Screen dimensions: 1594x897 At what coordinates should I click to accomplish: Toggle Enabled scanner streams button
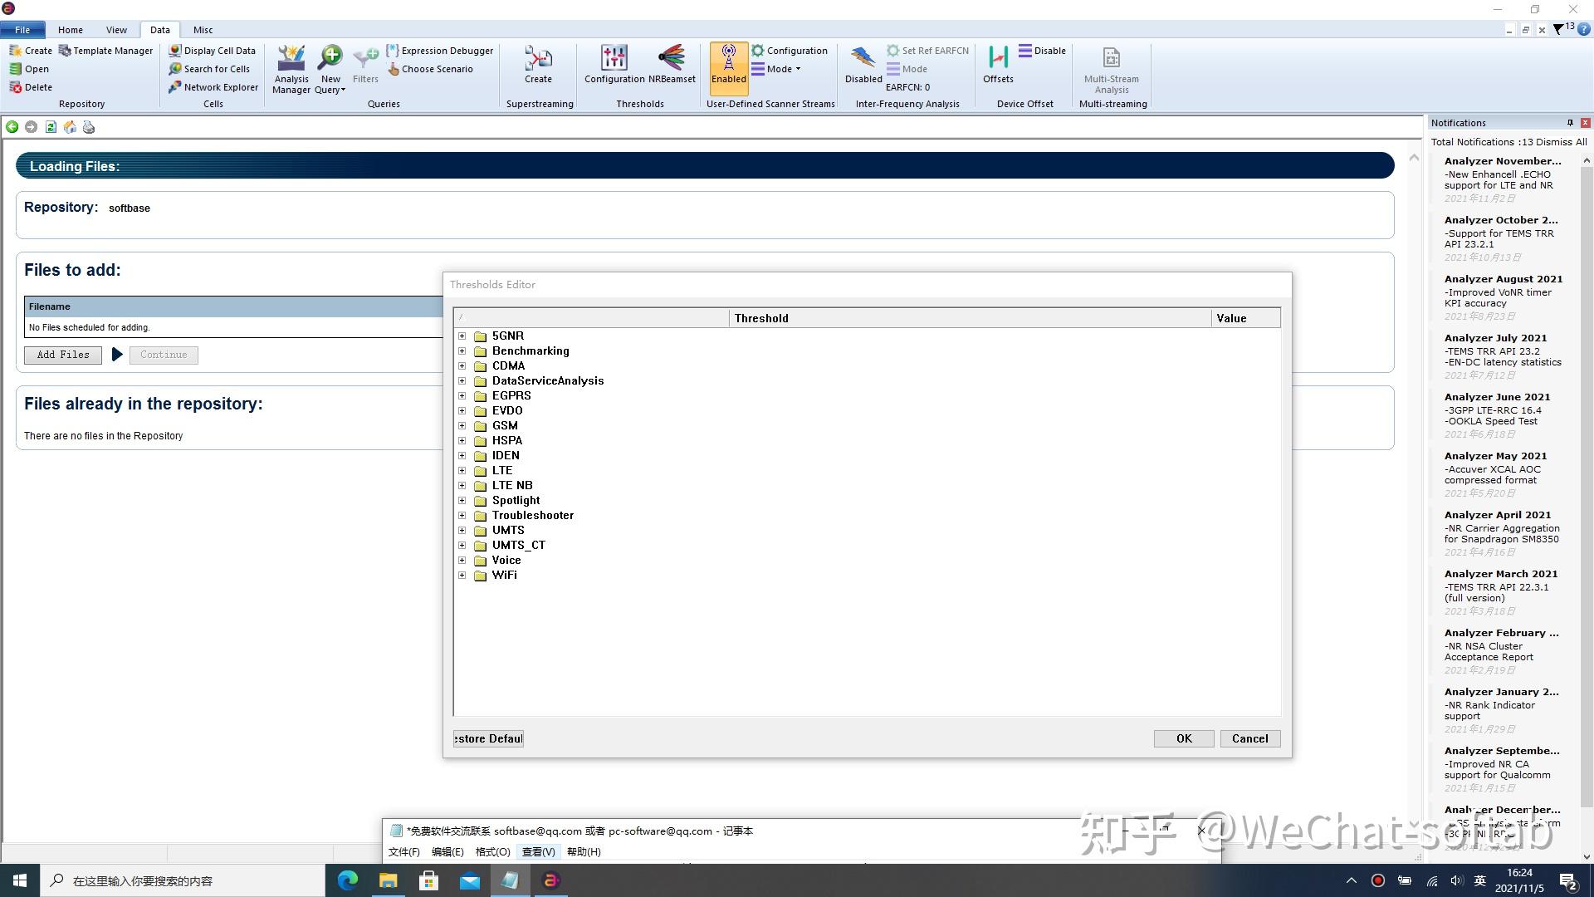click(728, 65)
